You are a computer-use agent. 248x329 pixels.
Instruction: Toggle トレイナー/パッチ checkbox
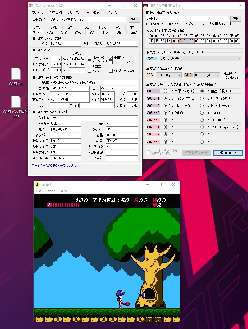pos(111,62)
